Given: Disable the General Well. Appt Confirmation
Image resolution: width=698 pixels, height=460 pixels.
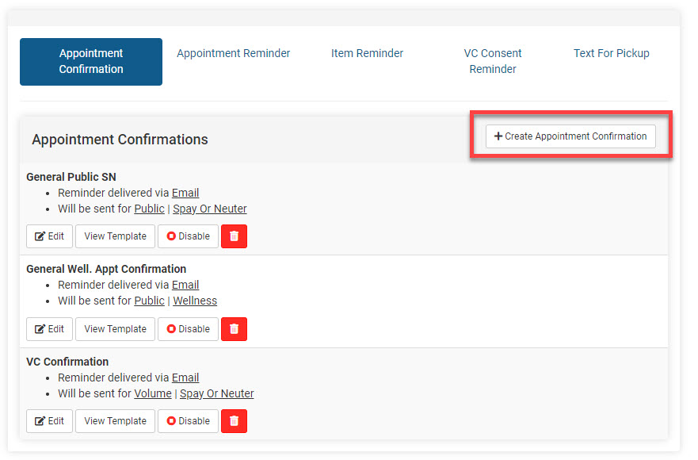Looking at the screenshot, I should coord(188,329).
